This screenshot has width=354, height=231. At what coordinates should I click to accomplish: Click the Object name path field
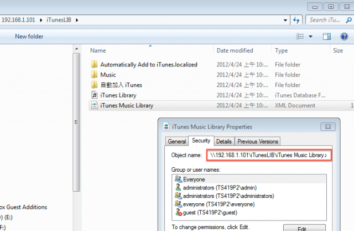pos(269,155)
